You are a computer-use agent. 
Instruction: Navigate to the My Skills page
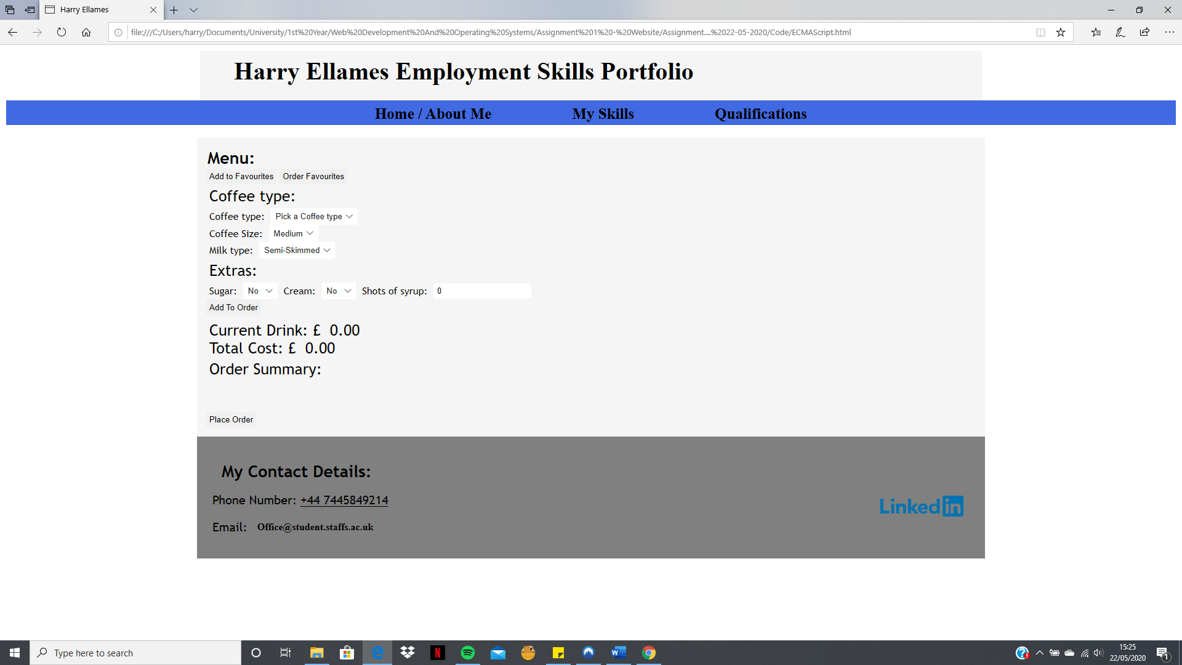coord(603,113)
